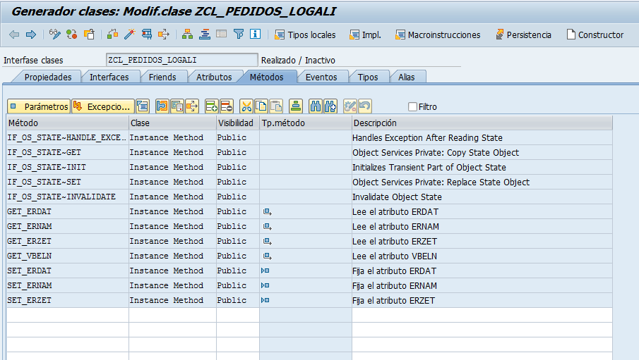The width and height of the screenshot is (639, 360).
Task: Click the Test/Execute vise icon
Action: pyautogui.click(x=147, y=35)
